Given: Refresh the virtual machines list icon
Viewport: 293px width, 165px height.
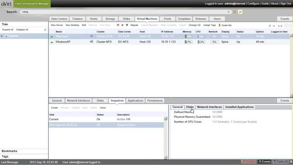Looking at the screenshot, I should (x=270, y=26).
